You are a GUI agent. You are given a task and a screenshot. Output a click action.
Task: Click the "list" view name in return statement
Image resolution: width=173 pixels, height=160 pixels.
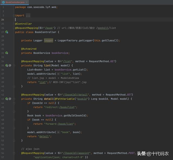(x=42, y=82)
